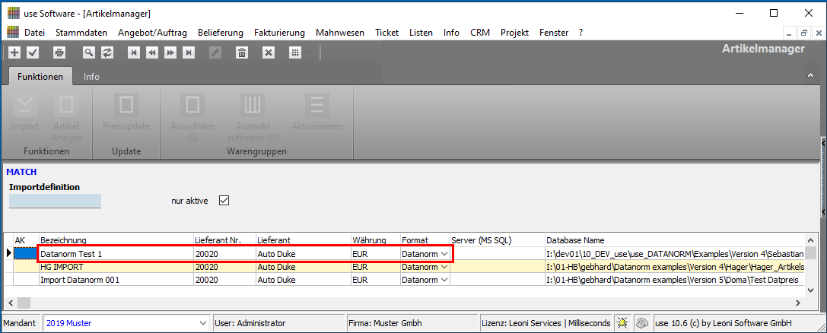Screen dimensions: 827x333
Task: Jump to the first record
Action: coord(134,52)
